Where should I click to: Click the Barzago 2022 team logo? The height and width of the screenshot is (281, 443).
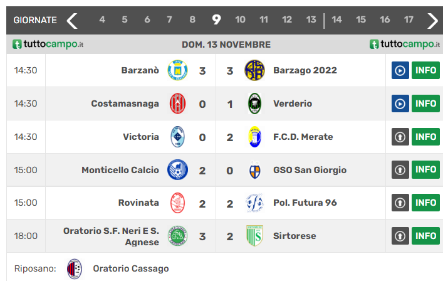[x=254, y=70]
